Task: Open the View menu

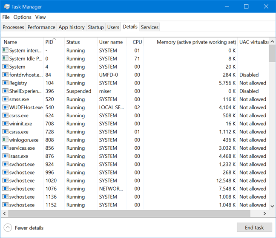Action: pos(40,17)
